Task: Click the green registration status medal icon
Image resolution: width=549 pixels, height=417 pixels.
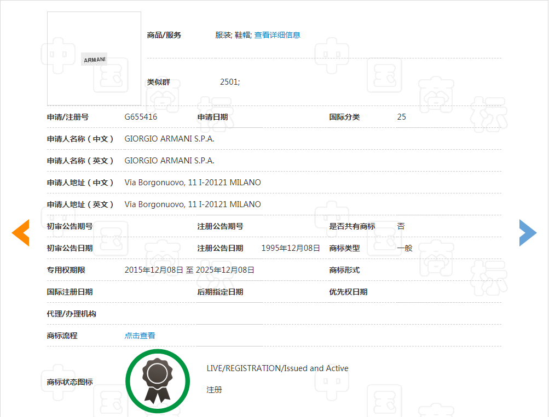Action: click(158, 381)
